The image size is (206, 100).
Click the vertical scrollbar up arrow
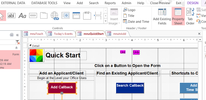(x=200, y=39)
